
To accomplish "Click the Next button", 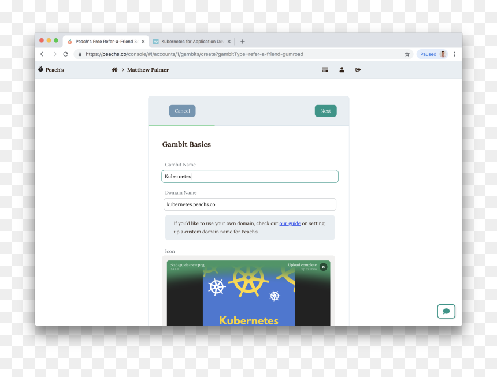I will [x=325, y=111].
